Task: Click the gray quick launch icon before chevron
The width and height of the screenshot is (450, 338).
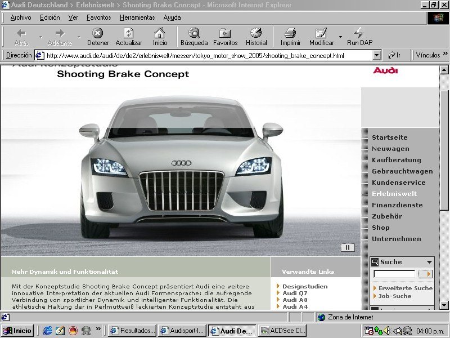Action: 86,331
